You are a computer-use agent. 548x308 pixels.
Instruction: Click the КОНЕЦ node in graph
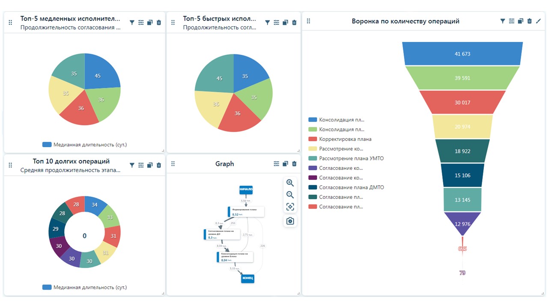coord(247,278)
